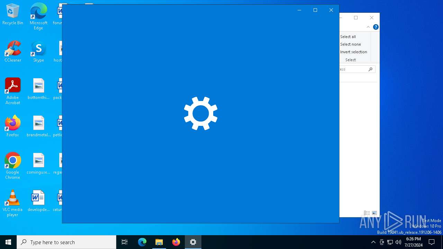Viewport: 443px width, 249px height.
Task: Select the Settings taskbar button
Action: (x=193, y=242)
